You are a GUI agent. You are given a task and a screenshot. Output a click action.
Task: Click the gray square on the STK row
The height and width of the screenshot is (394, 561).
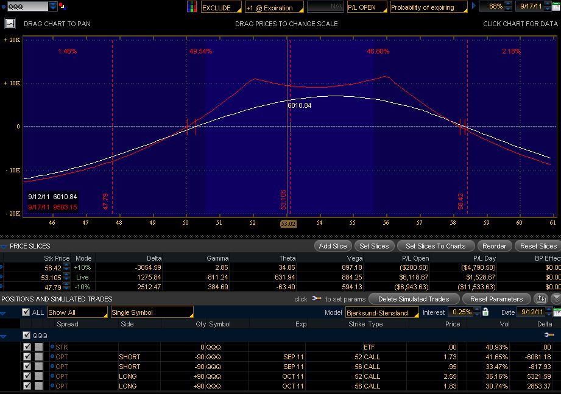[x=38, y=347]
